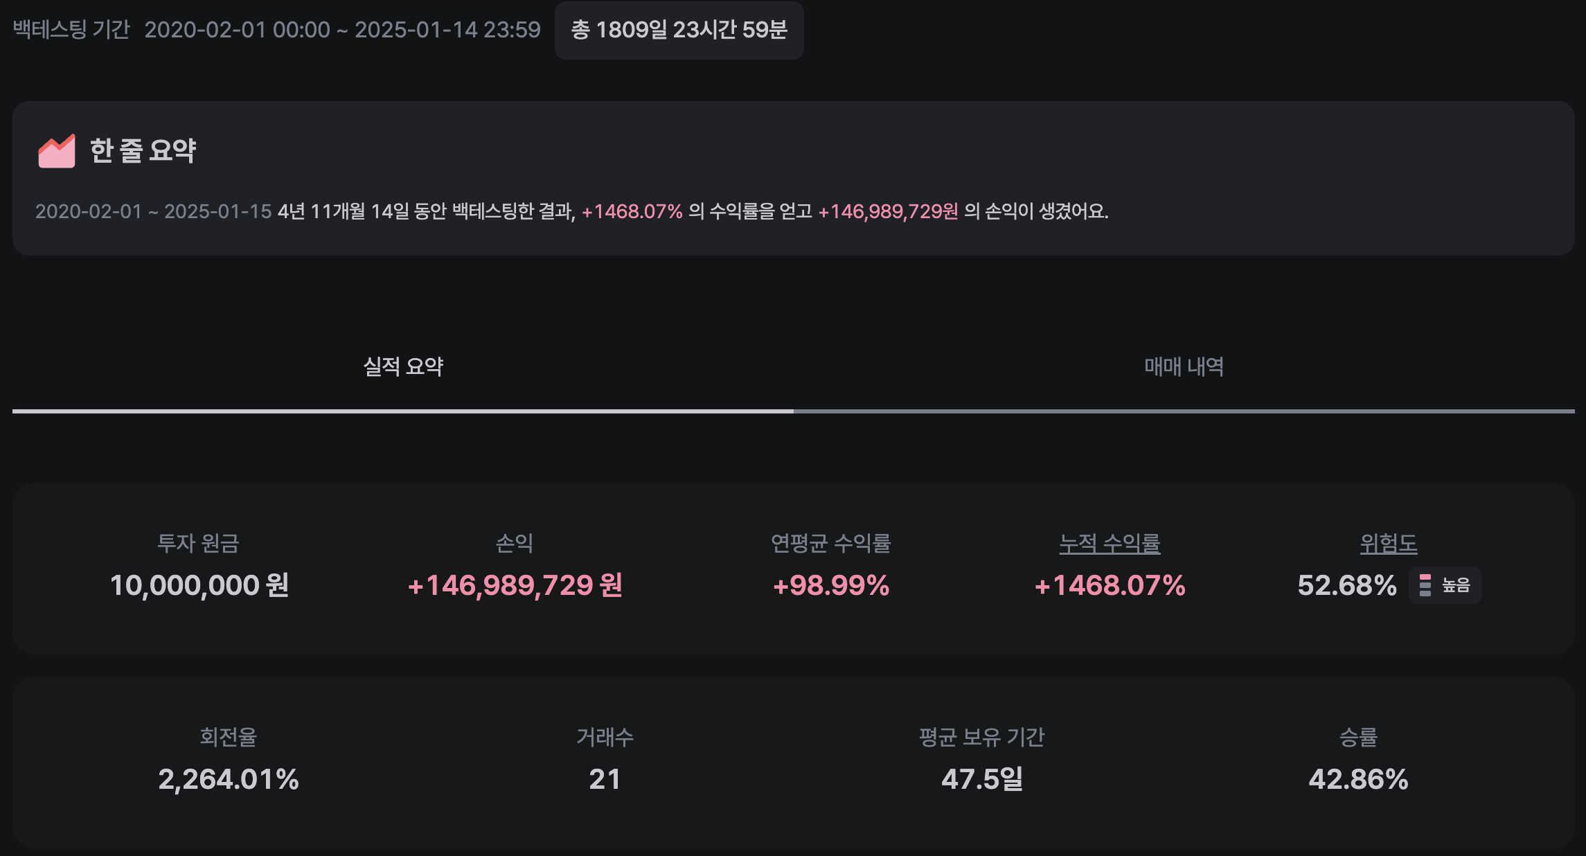
Task: Click the 총 1809일 23시간 59분 duration badge
Action: click(x=679, y=30)
